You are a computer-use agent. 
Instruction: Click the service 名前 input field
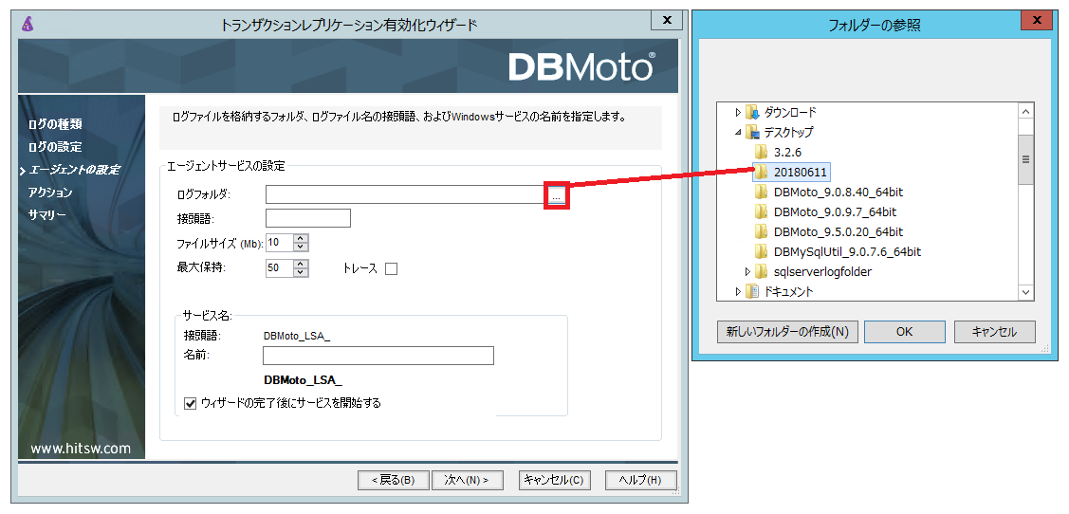pyautogui.click(x=378, y=356)
